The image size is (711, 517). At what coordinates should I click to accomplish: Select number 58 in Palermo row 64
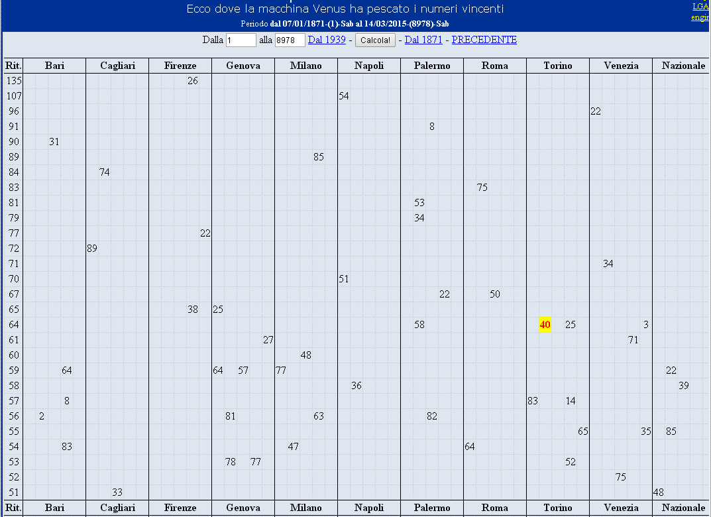[x=419, y=325]
